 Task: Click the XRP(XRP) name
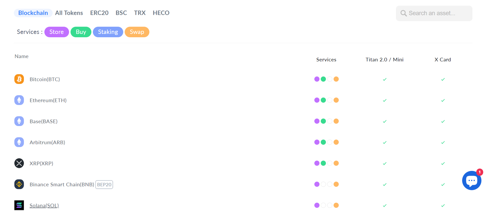tap(42, 163)
